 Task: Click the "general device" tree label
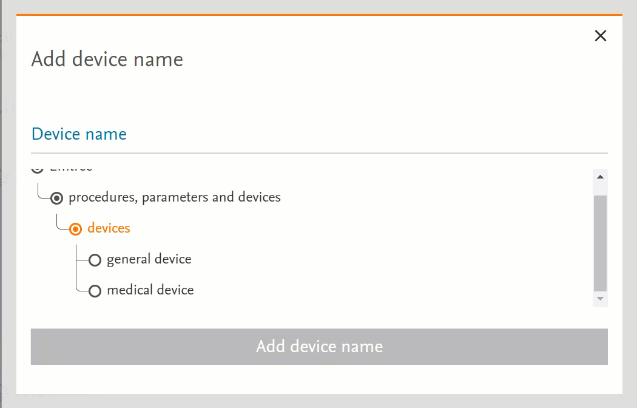pos(149,259)
